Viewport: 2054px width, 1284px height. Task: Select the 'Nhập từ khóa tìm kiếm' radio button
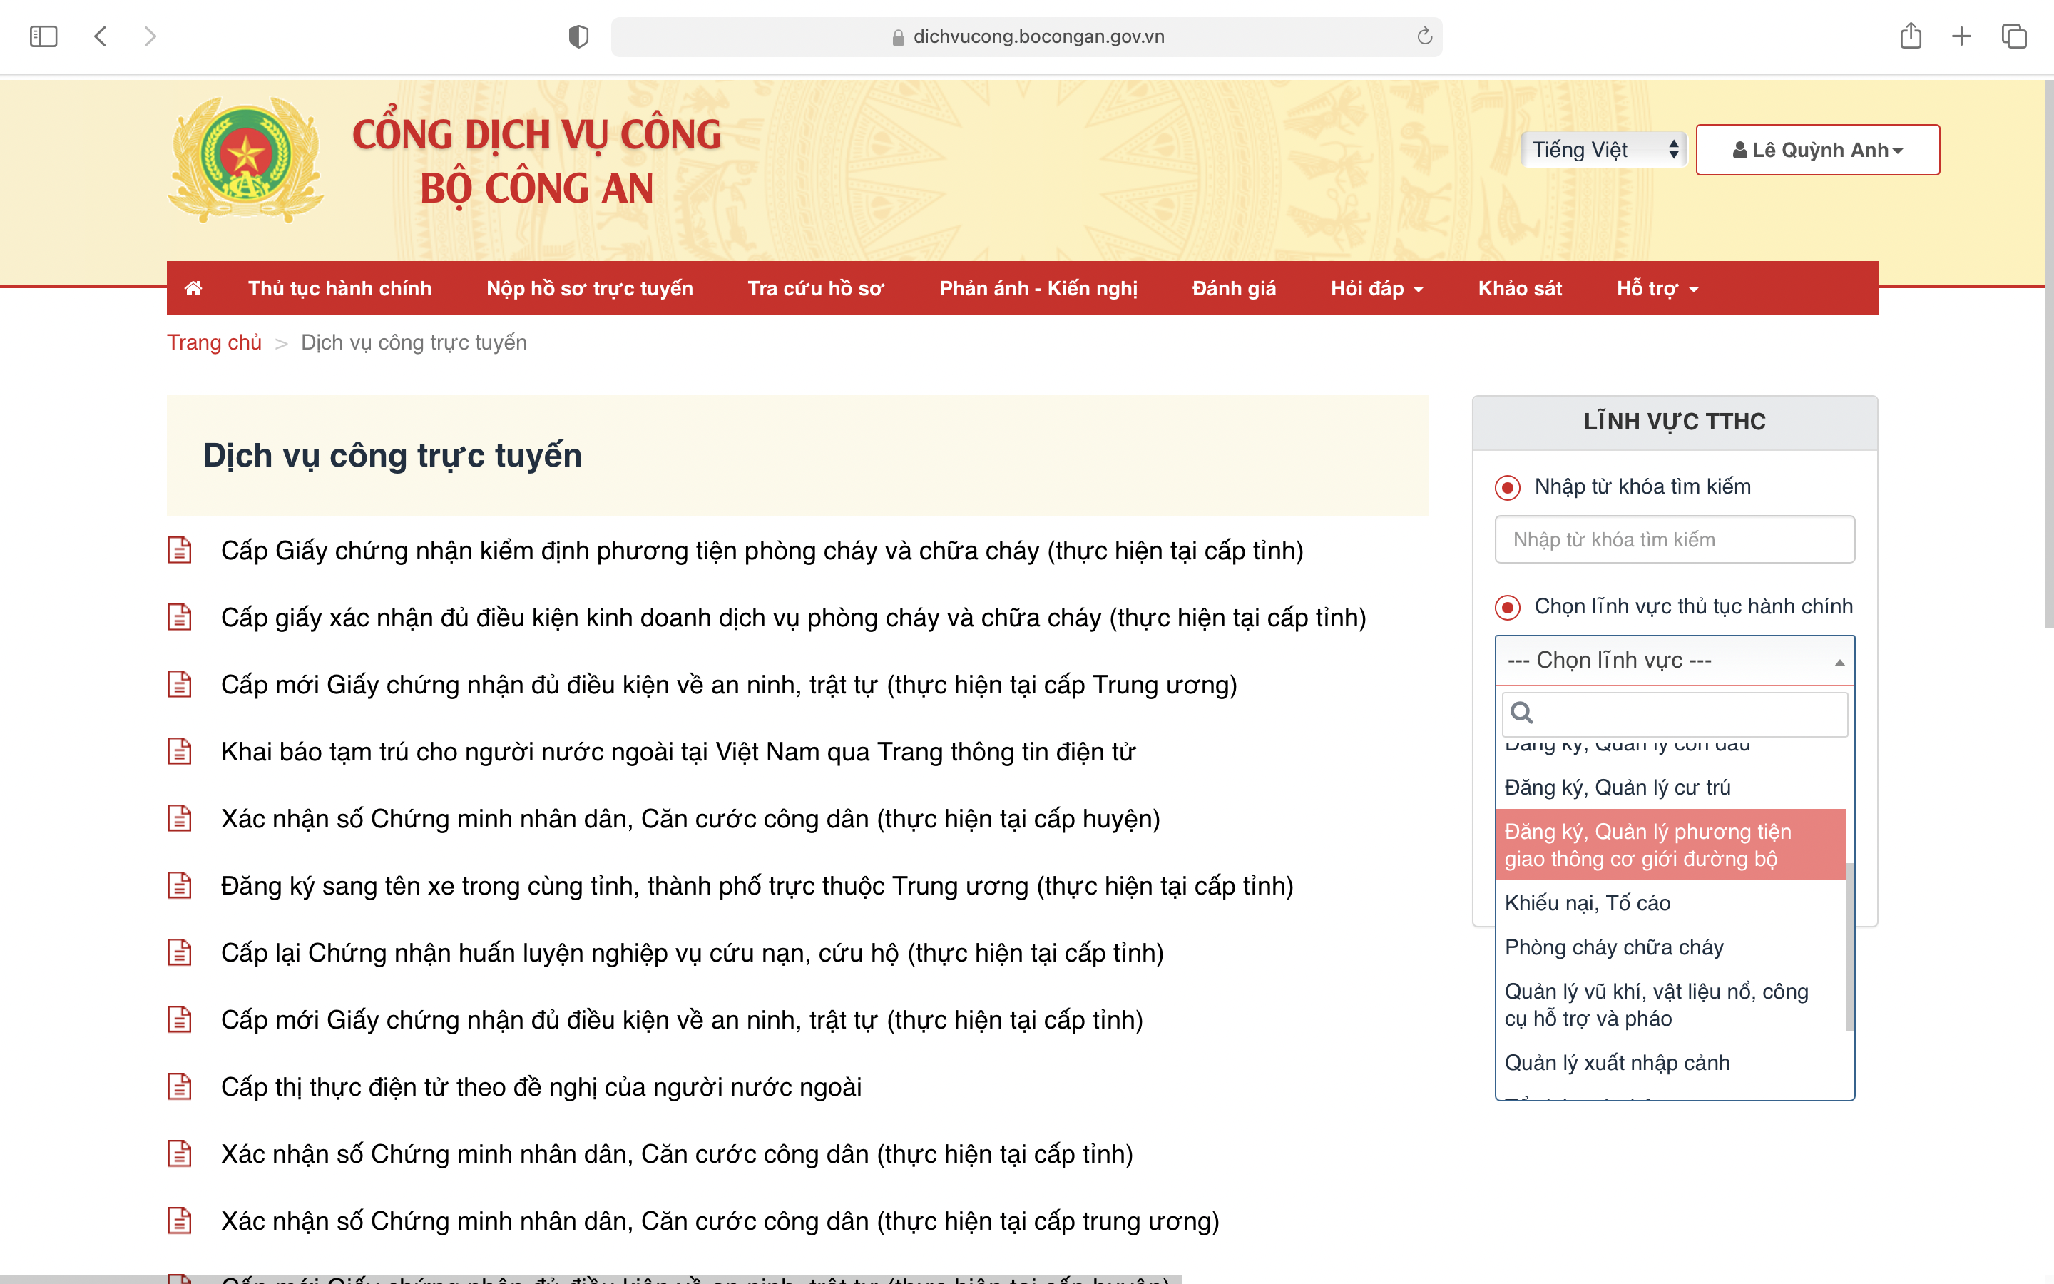tap(1508, 487)
